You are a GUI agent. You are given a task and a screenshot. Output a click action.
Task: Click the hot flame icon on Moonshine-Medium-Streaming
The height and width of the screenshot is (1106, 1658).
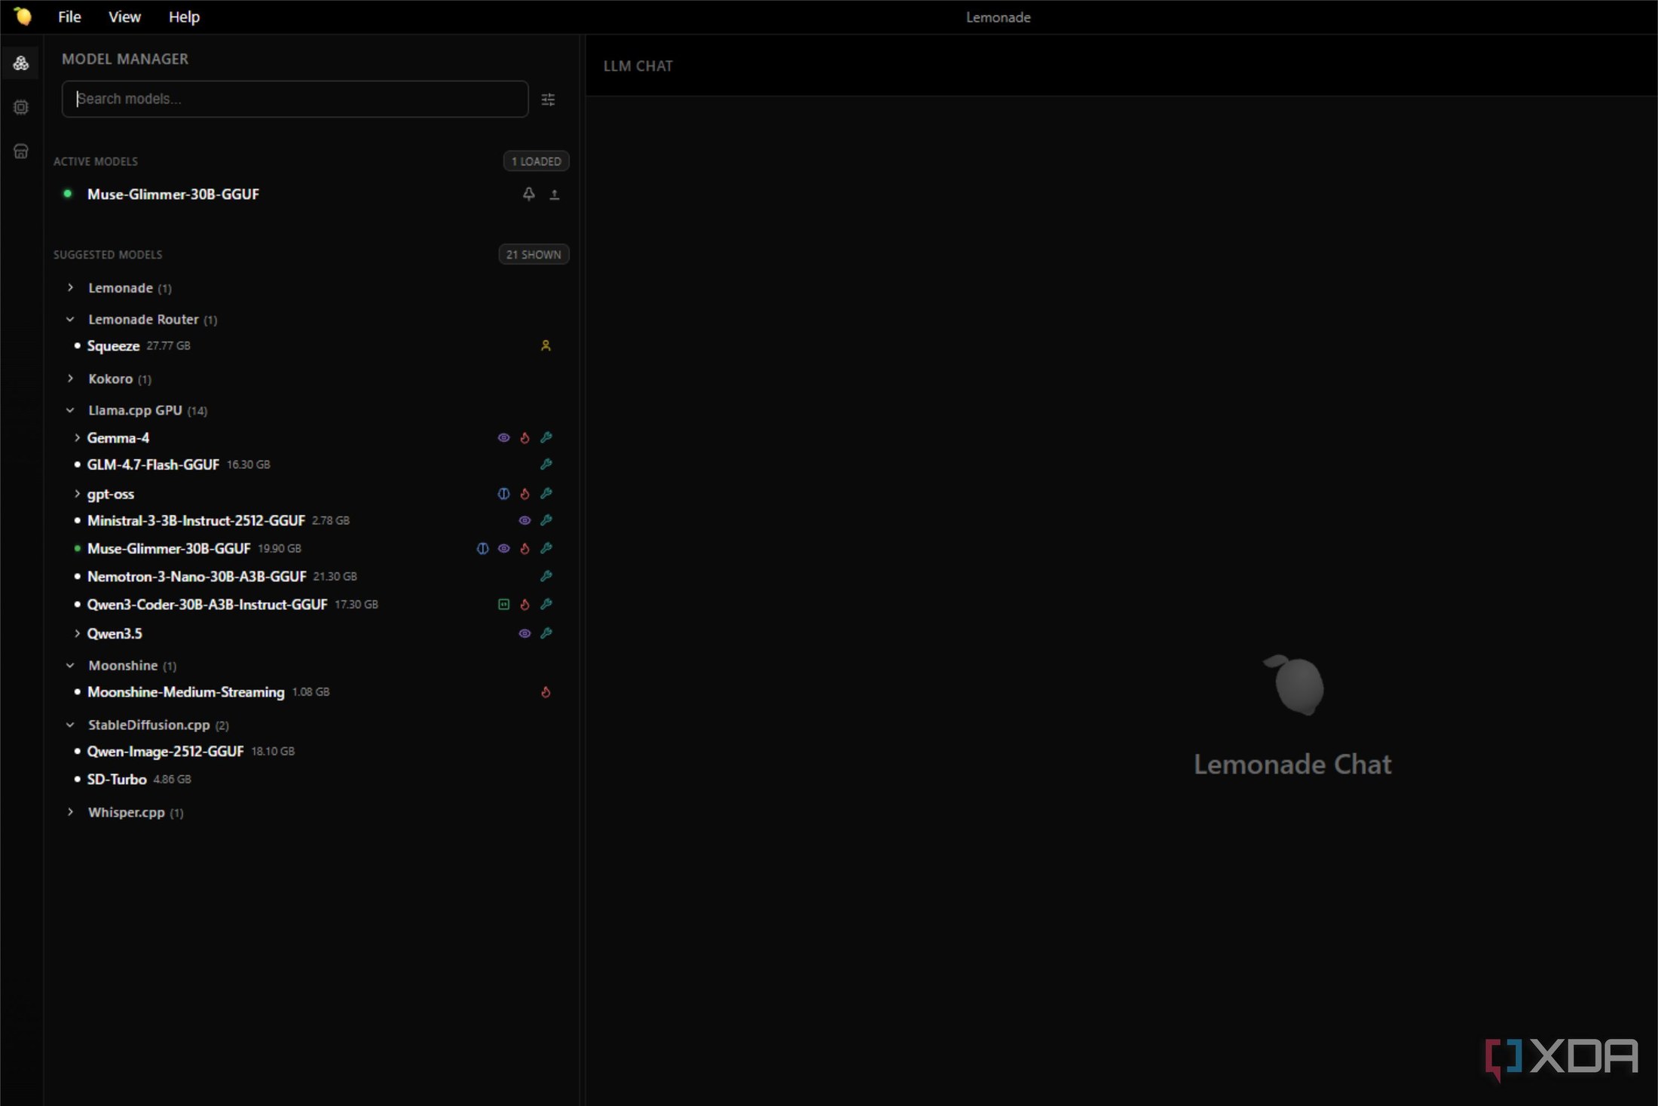click(x=546, y=692)
